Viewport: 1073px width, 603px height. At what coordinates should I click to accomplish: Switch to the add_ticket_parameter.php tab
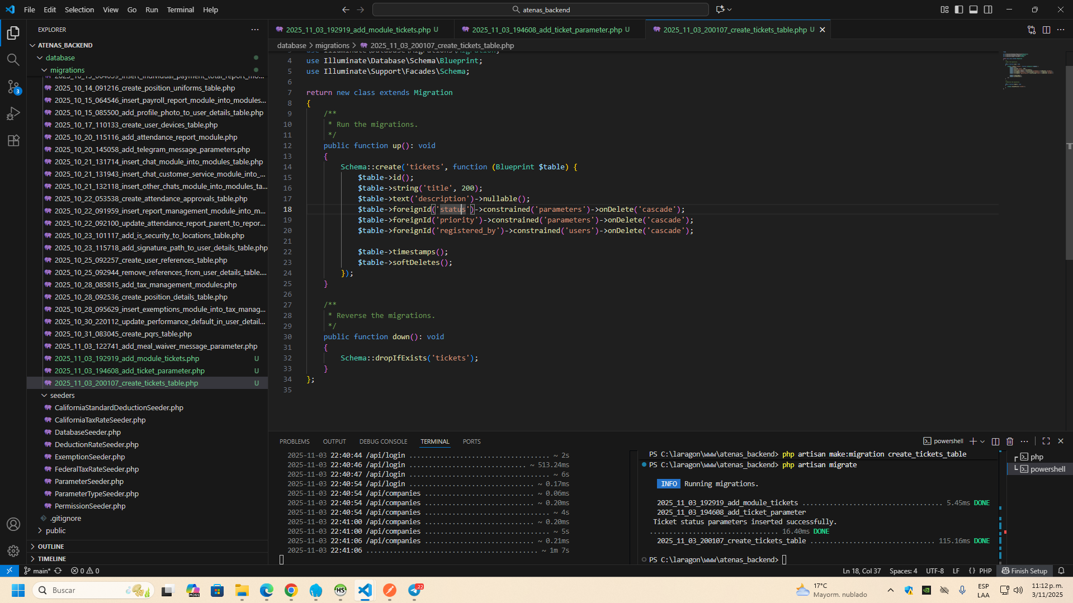click(546, 30)
